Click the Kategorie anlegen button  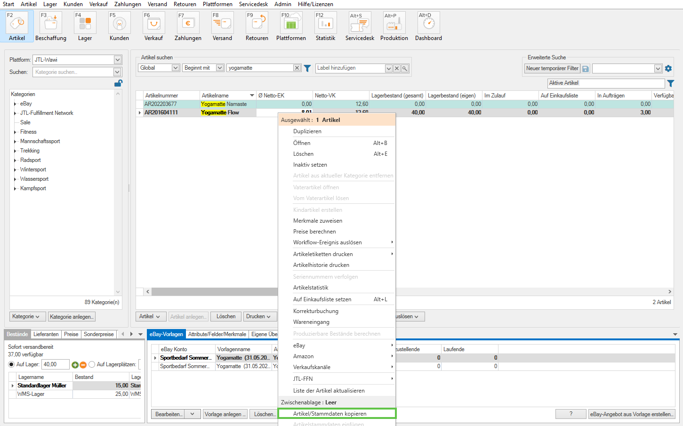click(x=72, y=317)
